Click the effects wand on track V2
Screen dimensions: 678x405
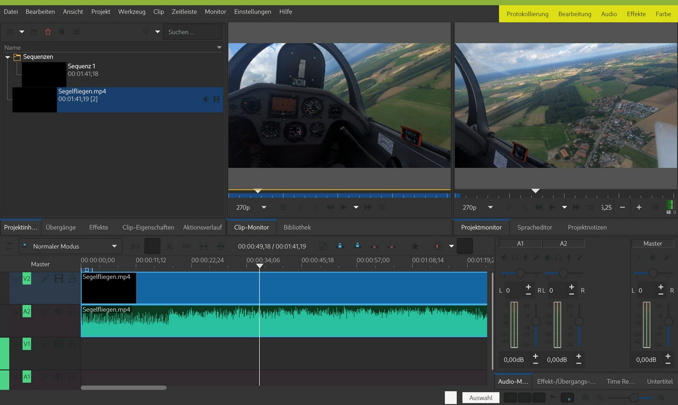point(45,278)
